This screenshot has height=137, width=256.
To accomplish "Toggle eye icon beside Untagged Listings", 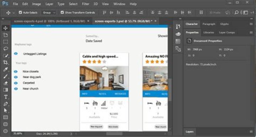I will point(16,53).
